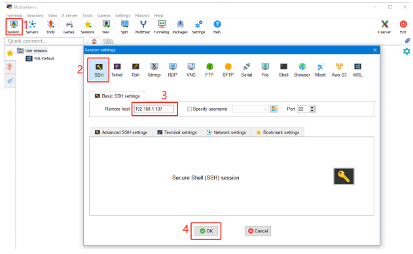This screenshot has height=254, width=413.
Task: Select the Basic SSH settings tab
Action: click(x=117, y=96)
